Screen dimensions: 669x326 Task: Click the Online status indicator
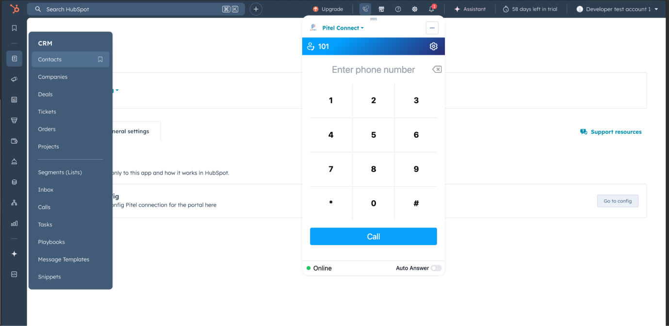tap(319, 268)
